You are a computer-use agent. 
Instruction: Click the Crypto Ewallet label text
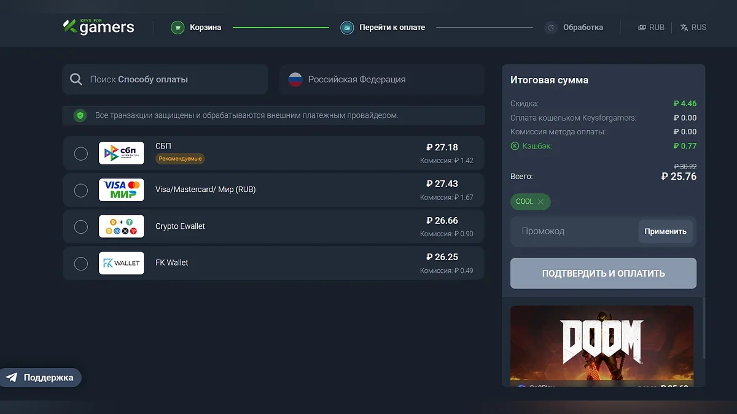[x=180, y=226]
